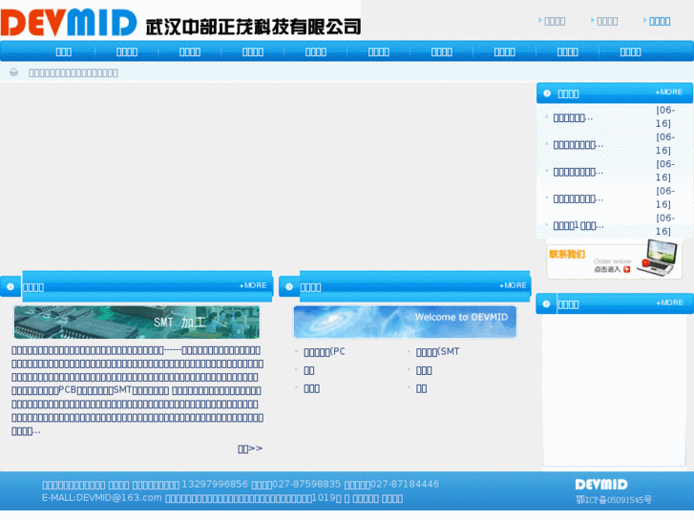Open the 联系我们 contact banner
694x520 pixels.
[615, 260]
